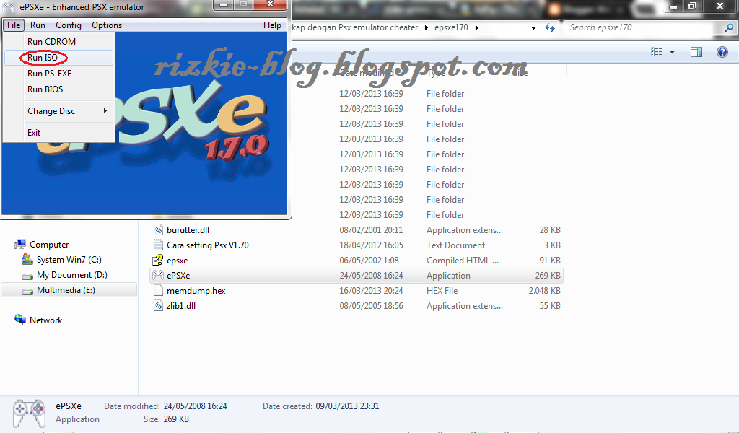The height and width of the screenshot is (433, 739).
Task: Click the burutter.dll file icon
Action: coord(158,230)
